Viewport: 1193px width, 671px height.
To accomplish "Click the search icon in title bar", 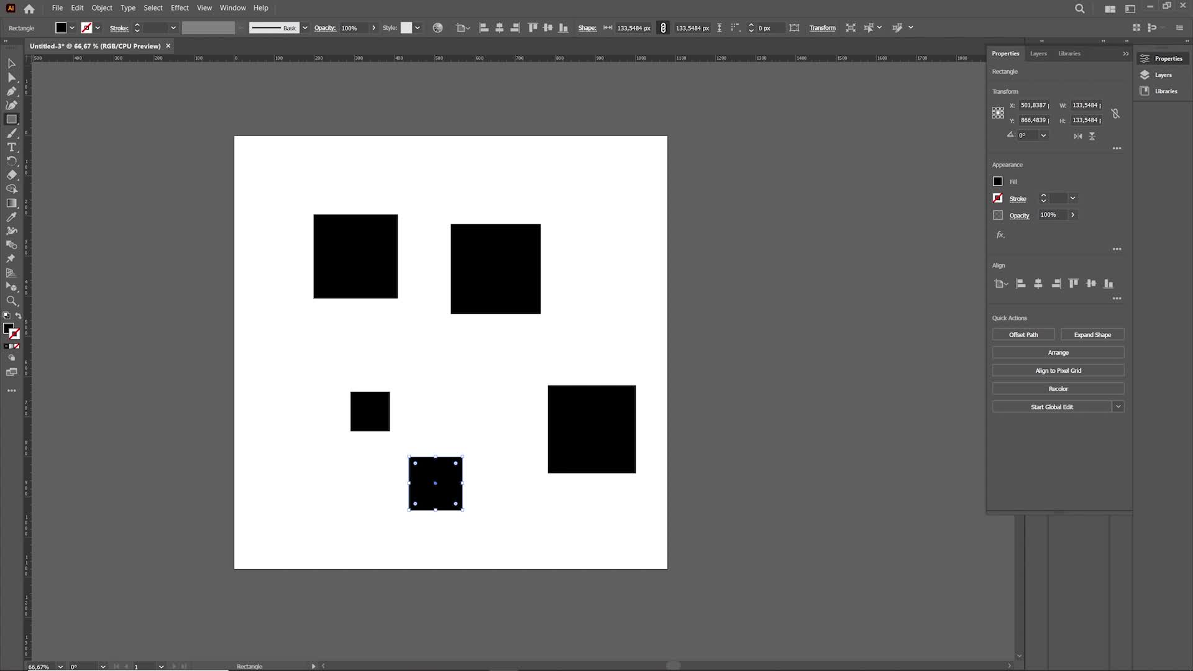I will [x=1080, y=9].
